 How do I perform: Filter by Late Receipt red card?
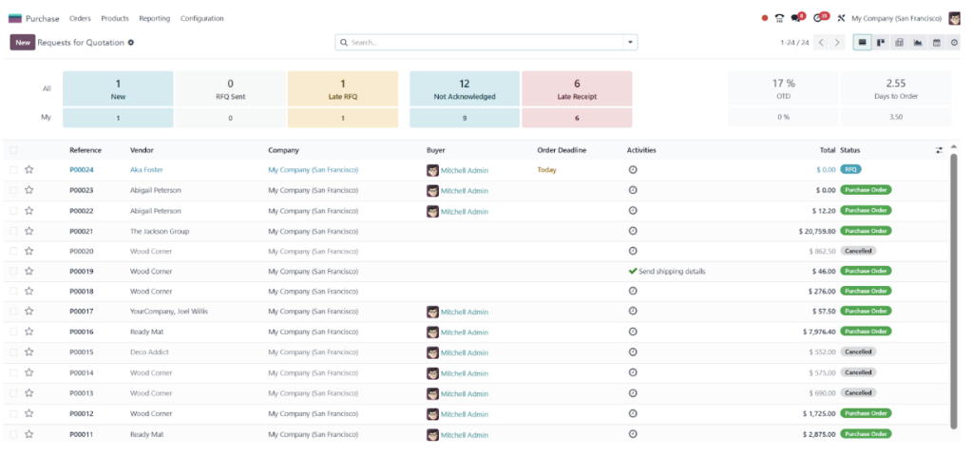pyautogui.click(x=577, y=88)
